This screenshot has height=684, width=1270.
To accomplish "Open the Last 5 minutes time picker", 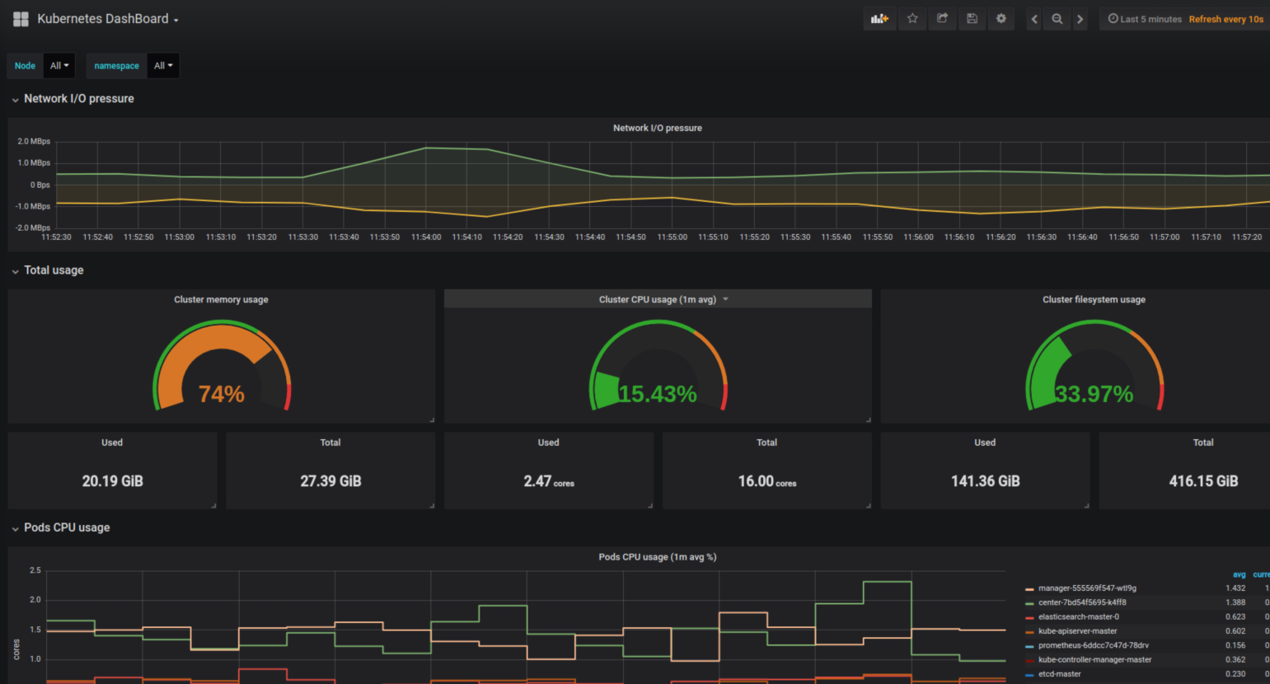I will [1145, 19].
